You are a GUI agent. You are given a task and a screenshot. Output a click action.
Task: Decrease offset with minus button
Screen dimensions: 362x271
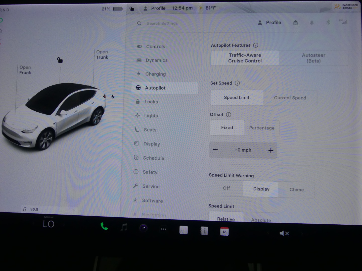click(x=215, y=150)
